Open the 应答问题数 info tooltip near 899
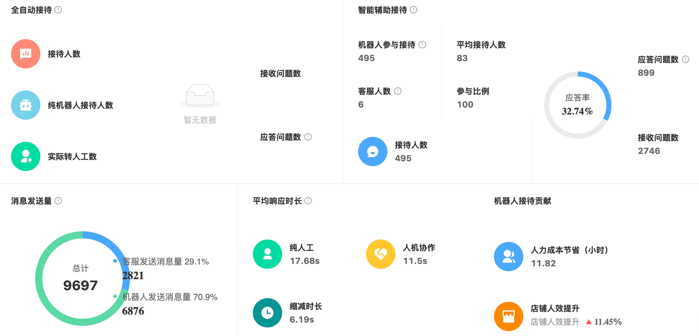The height and width of the screenshot is (336, 699). click(686, 60)
